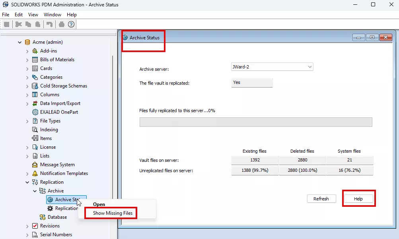Click the Categories icon
The image size is (399, 239).
[x=35, y=77]
